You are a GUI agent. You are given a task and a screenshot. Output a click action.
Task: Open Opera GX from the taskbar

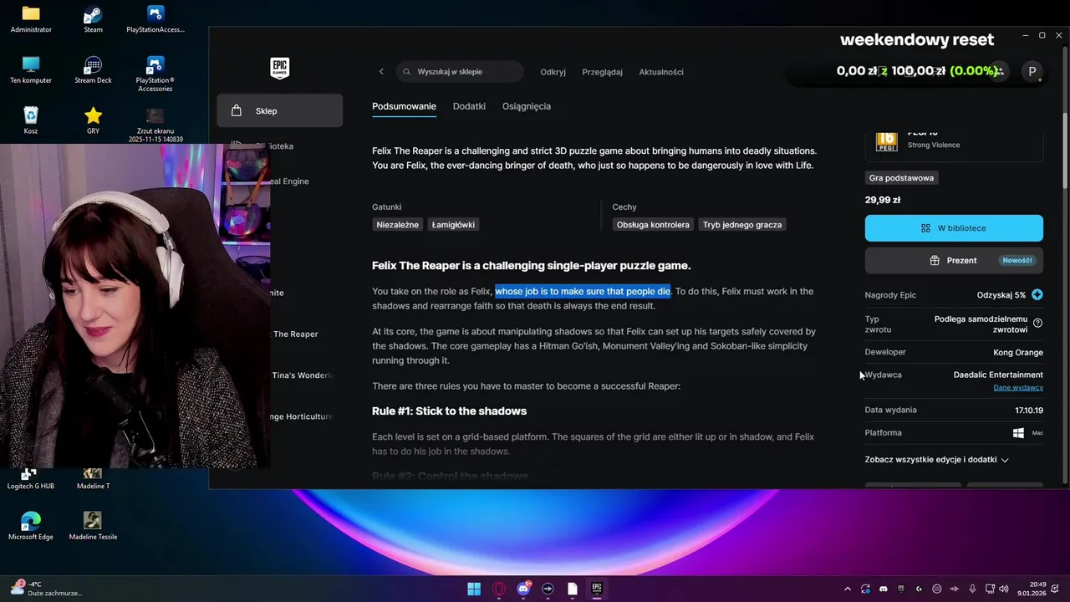(499, 589)
